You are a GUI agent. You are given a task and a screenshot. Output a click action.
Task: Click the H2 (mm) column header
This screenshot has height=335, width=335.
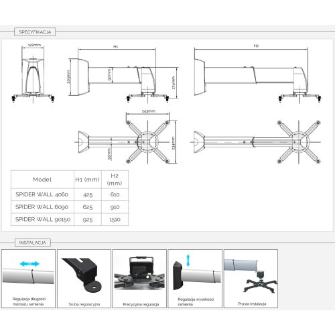coord(115,180)
